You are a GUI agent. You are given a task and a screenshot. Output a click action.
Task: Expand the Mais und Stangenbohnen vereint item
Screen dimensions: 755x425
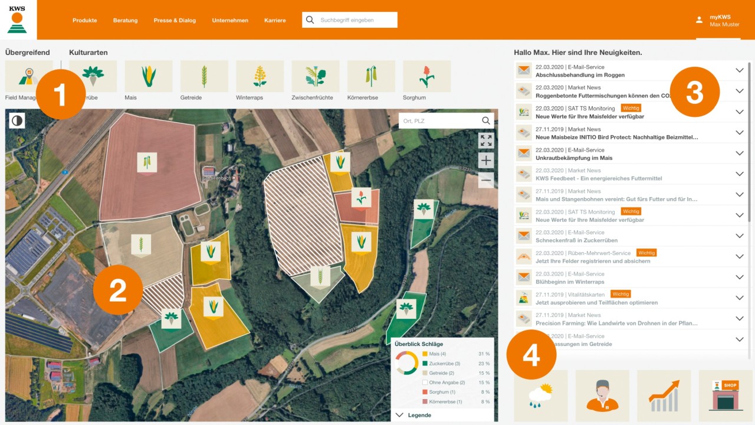pos(740,194)
